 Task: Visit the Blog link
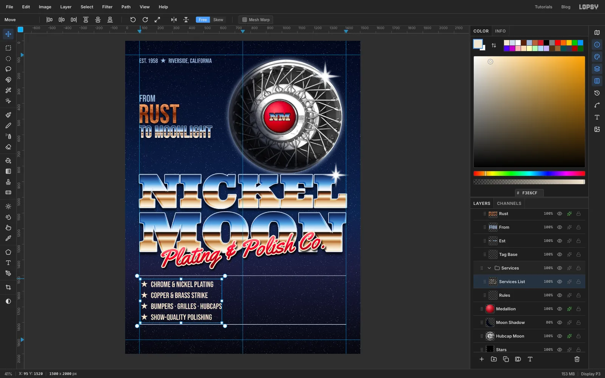566,7
